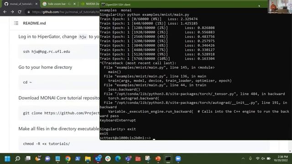This screenshot has width=292, height=164.
Task: Click the lock icon in address bar
Action: [28, 12]
